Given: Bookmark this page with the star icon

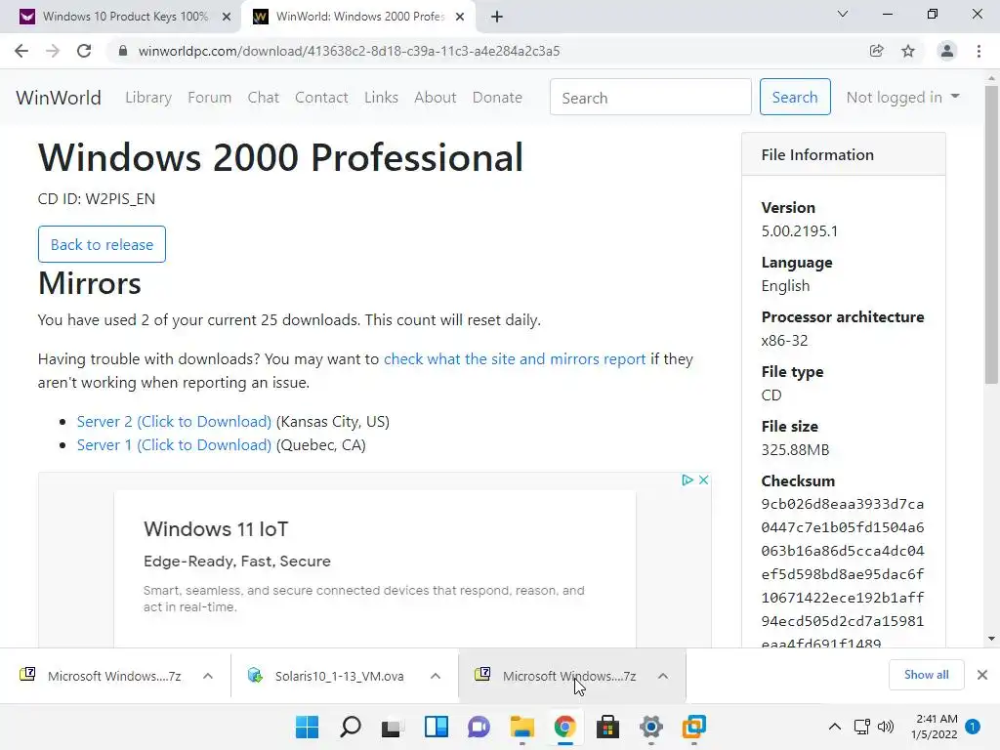Looking at the screenshot, I should 908,51.
